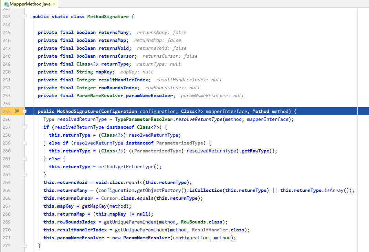Screen dimensions: 369x252
Task: Click the instanceof keyword on line 257
Action: (x=120, y=127)
